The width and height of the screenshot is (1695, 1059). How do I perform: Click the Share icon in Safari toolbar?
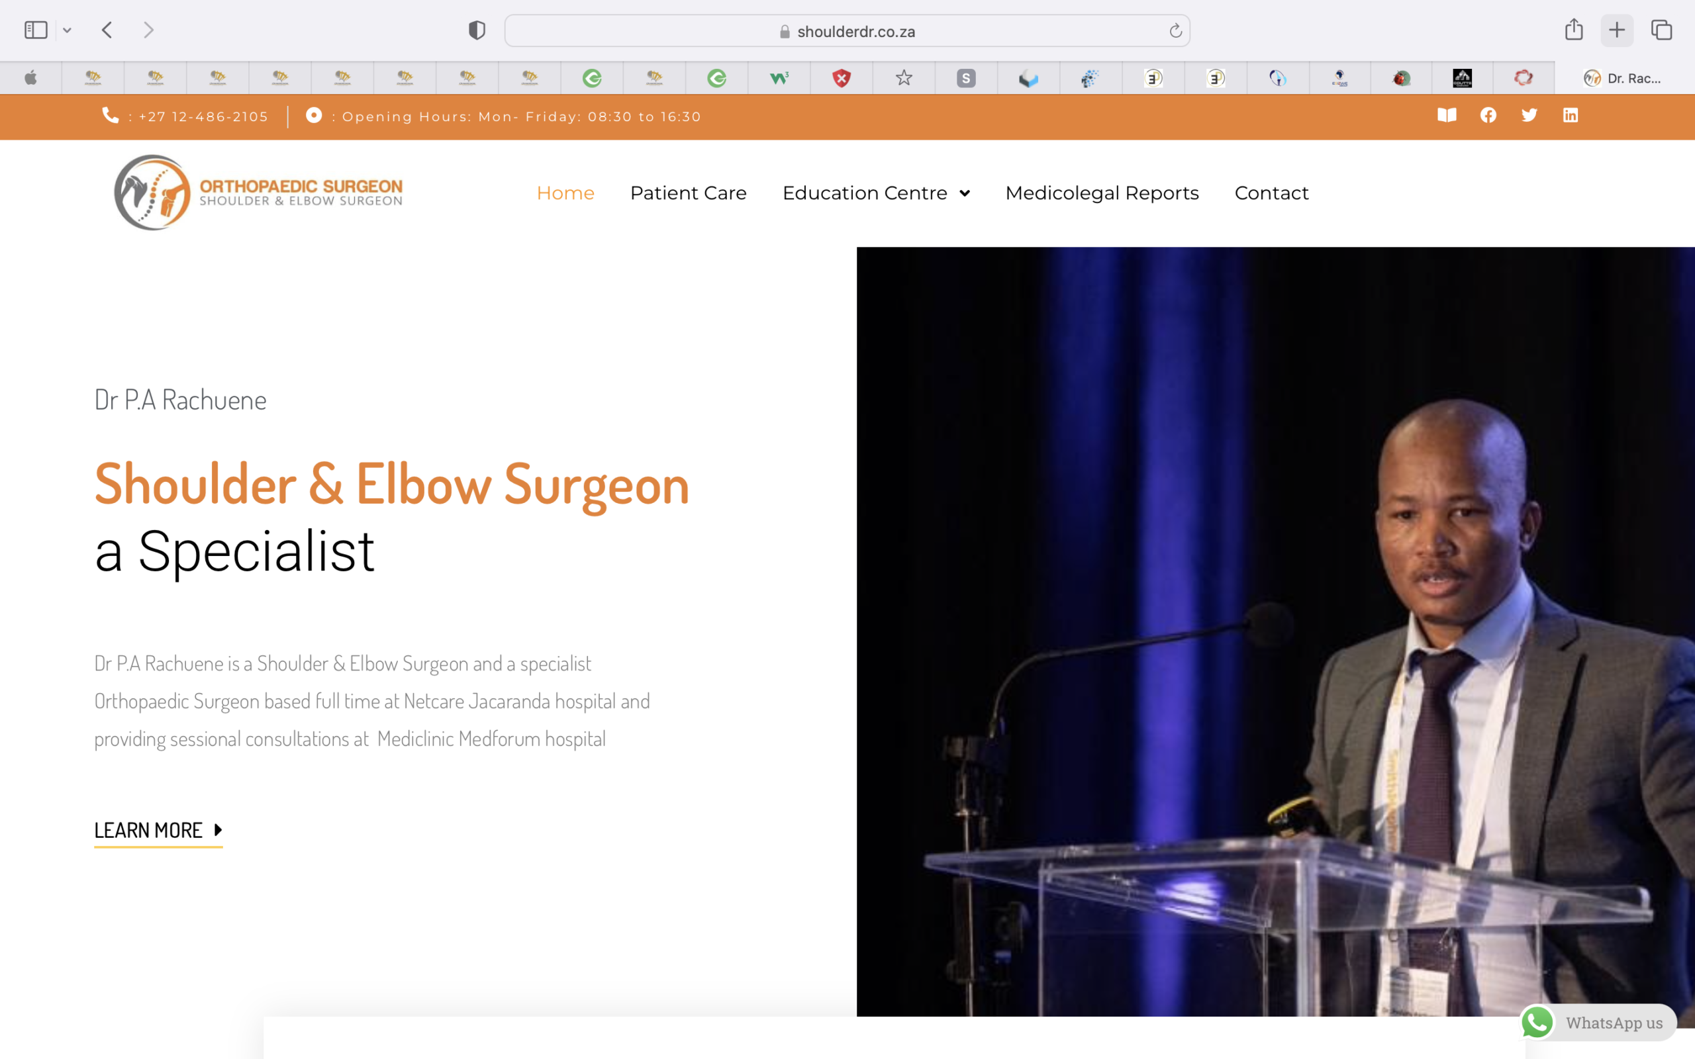(1574, 30)
